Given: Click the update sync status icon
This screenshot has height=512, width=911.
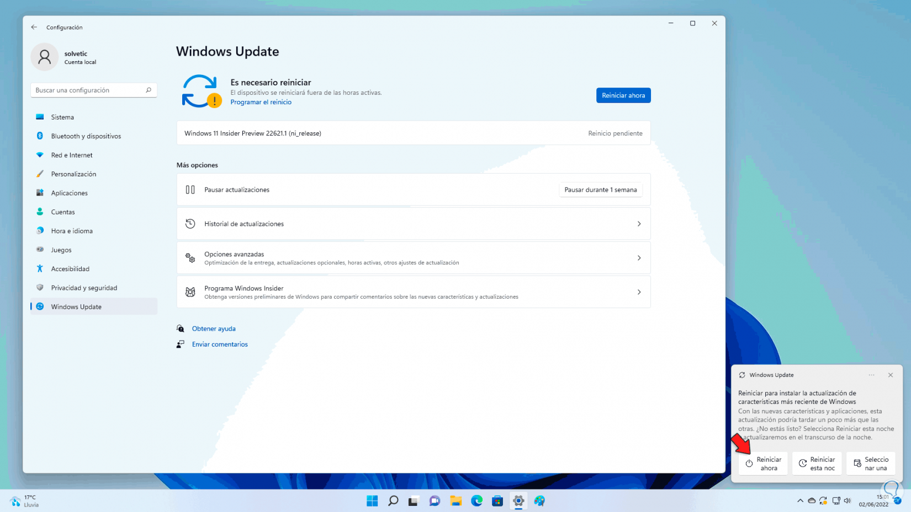Looking at the screenshot, I should (201, 91).
